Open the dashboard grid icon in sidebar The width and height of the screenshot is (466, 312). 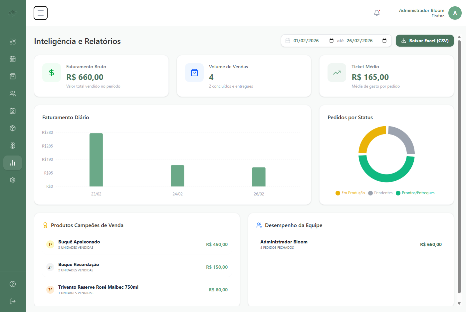(13, 42)
